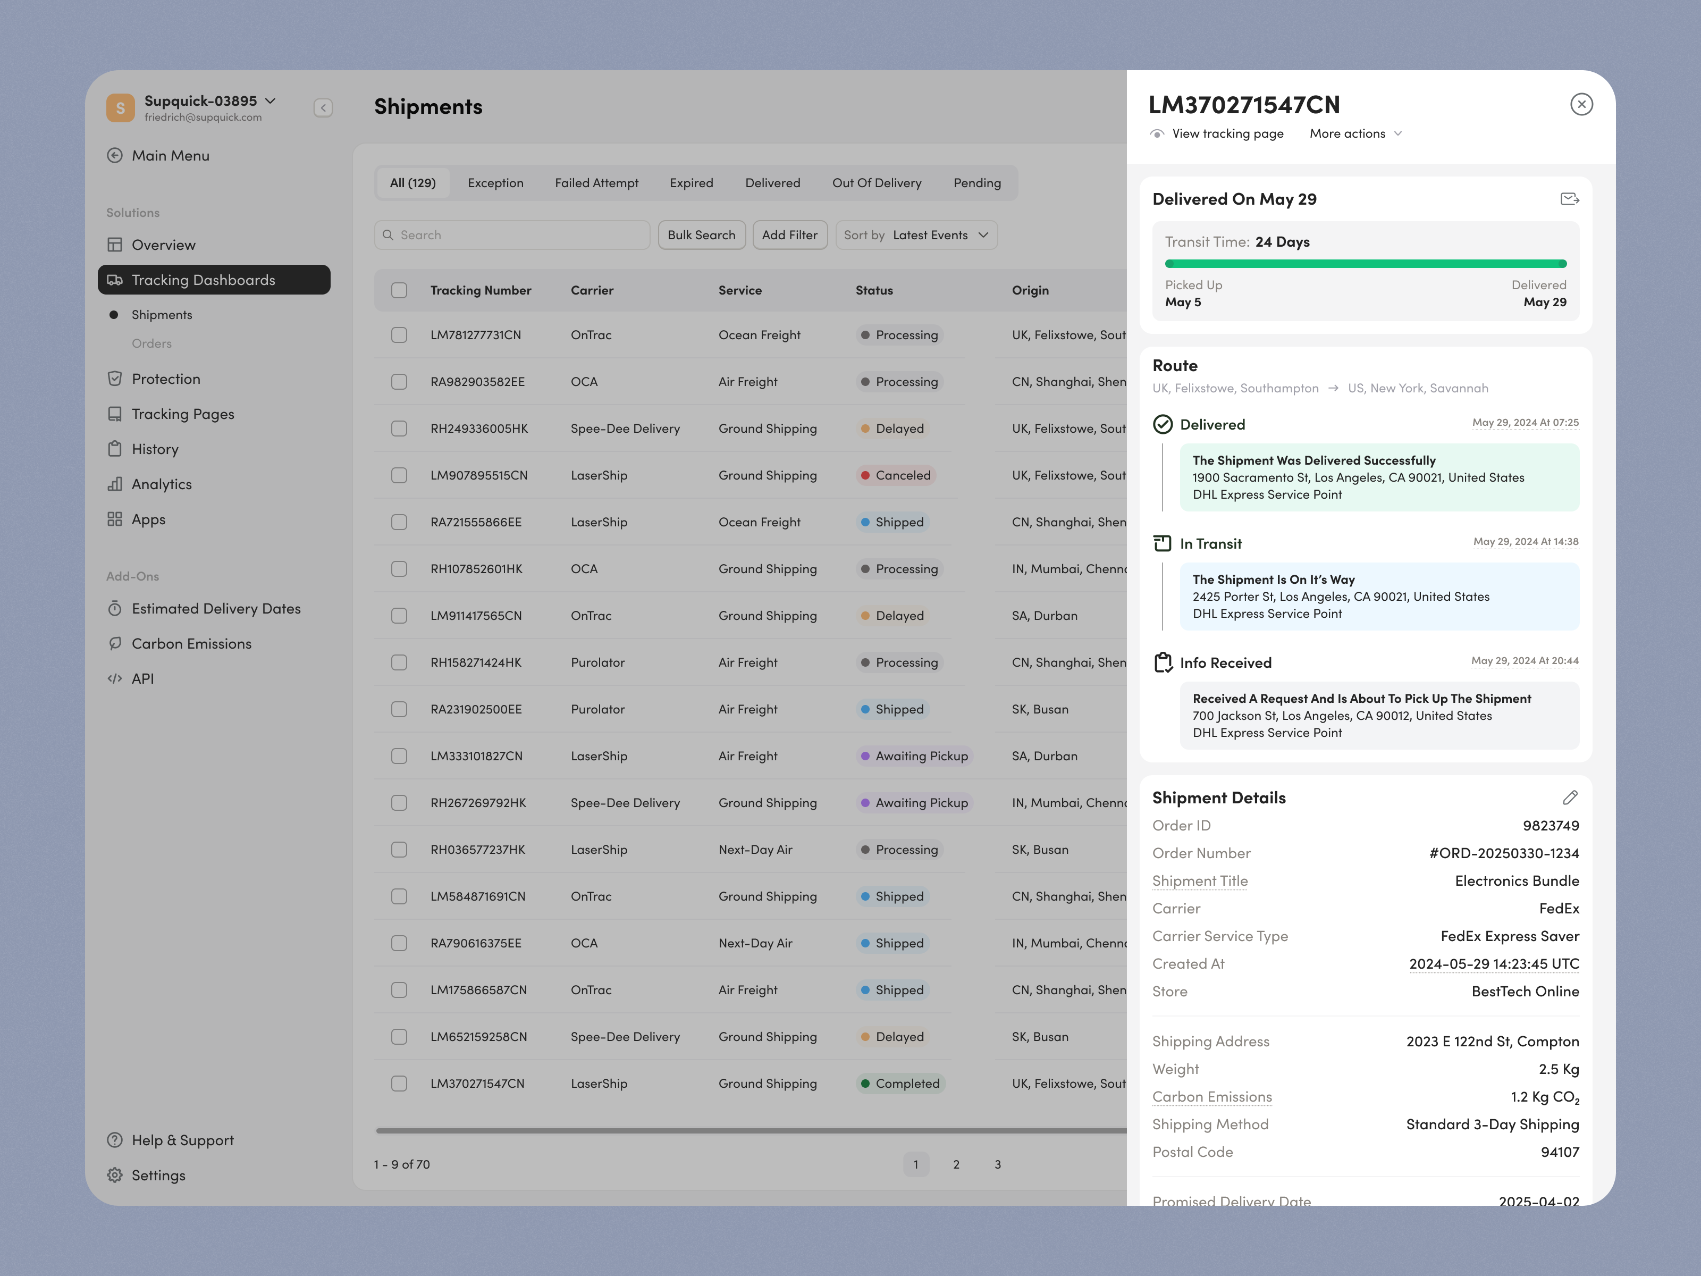
Task: Open the Sort by Latest Events dropdown
Action: 916,236
